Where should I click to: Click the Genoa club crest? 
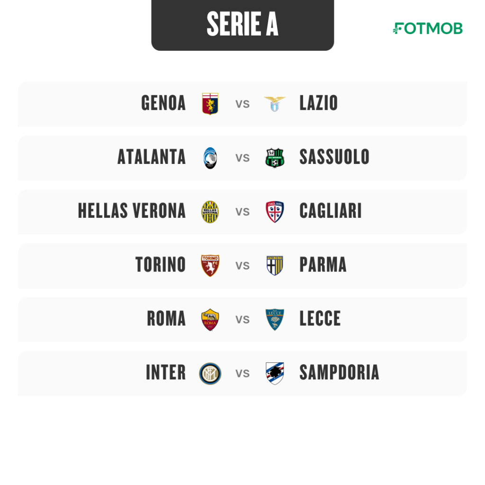(x=210, y=104)
